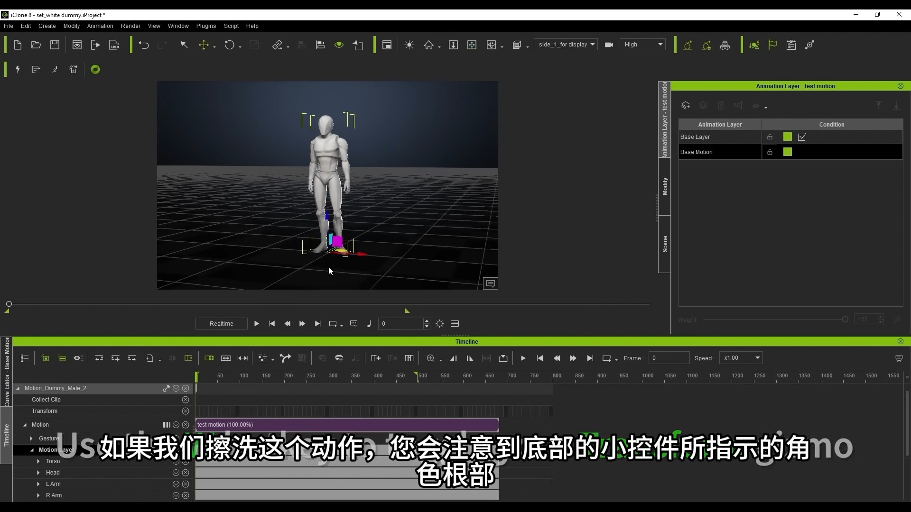Toggle the Base Motion lock icon
Viewport: 911px width, 512px height.
pos(770,152)
